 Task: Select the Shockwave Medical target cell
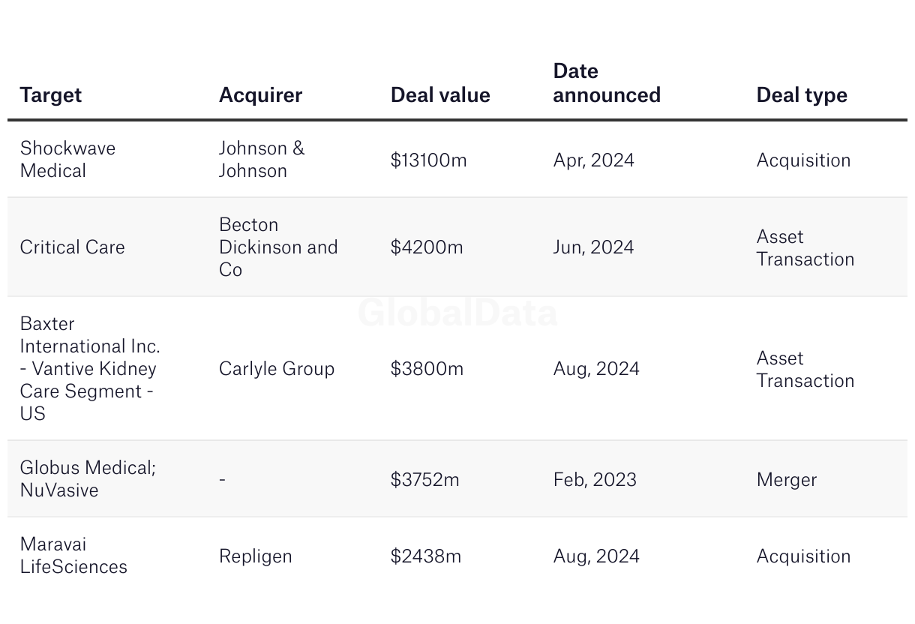(x=67, y=160)
